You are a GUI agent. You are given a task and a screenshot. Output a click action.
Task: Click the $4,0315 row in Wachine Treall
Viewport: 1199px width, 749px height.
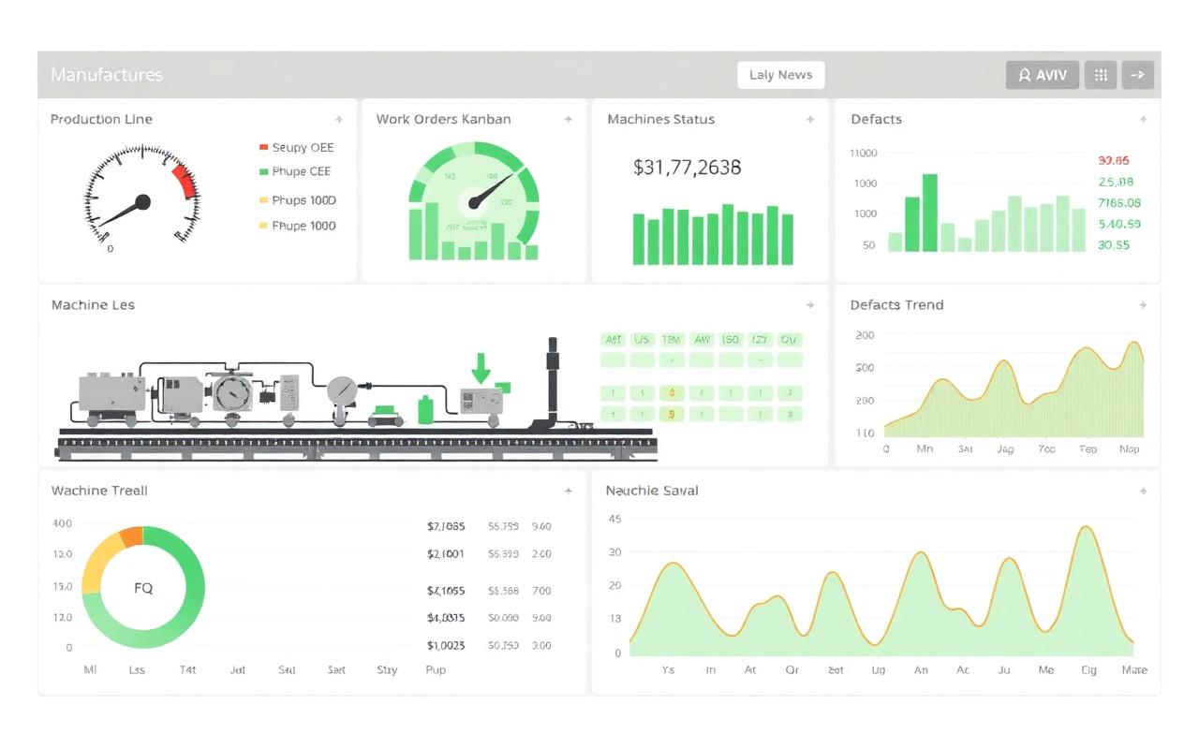pyautogui.click(x=489, y=618)
